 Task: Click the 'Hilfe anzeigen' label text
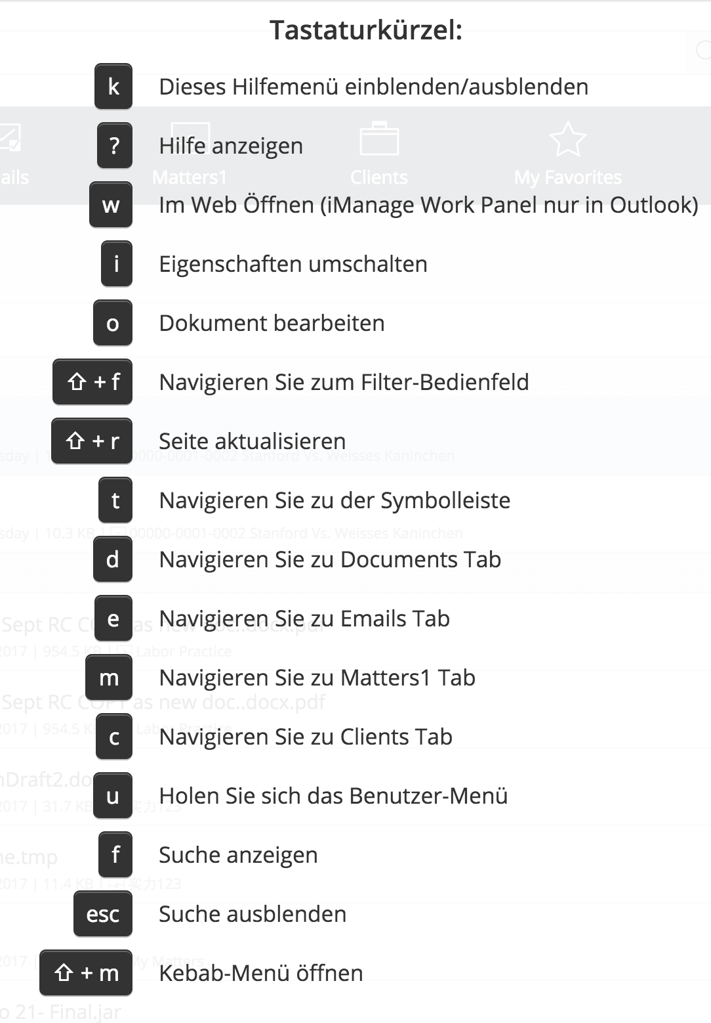(231, 145)
